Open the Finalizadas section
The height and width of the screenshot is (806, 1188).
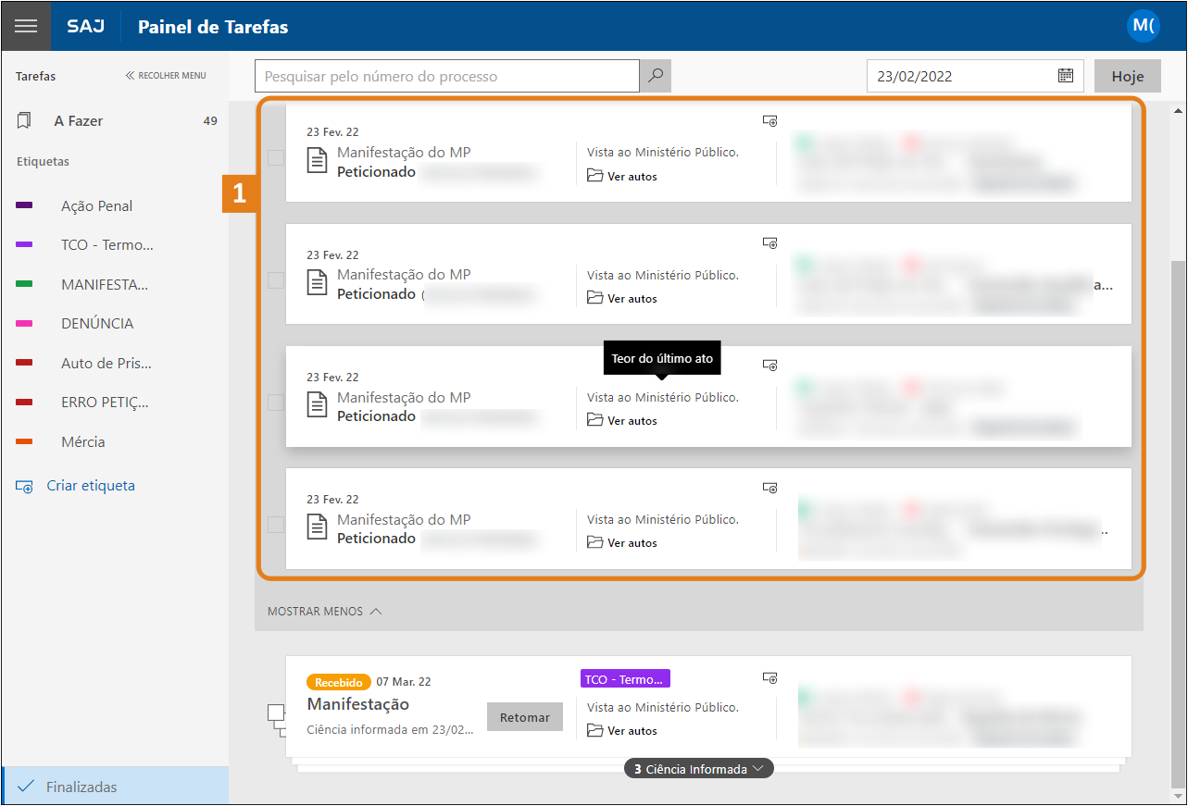click(81, 787)
